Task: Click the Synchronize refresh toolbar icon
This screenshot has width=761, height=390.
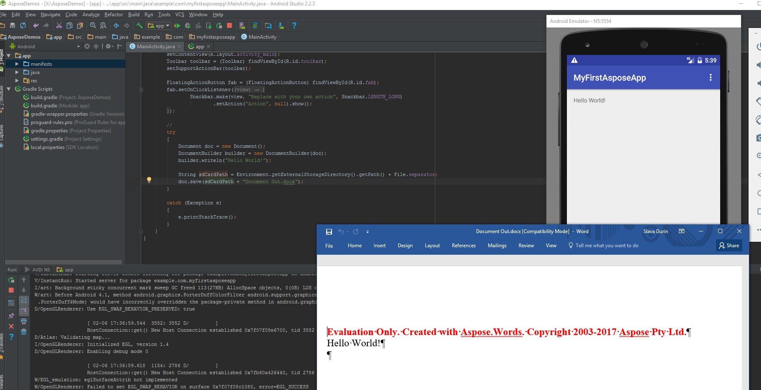Action: tap(23, 25)
